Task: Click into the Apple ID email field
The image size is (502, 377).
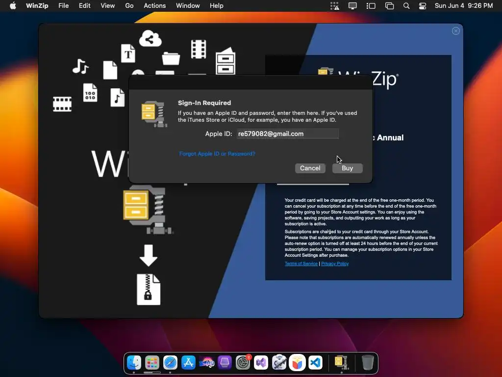Action: click(287, 134)
